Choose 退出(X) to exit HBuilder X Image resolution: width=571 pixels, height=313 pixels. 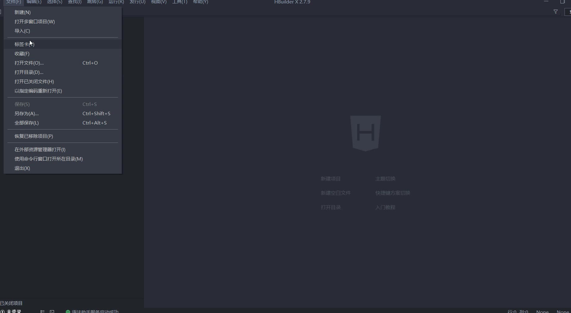pos(63,168)
